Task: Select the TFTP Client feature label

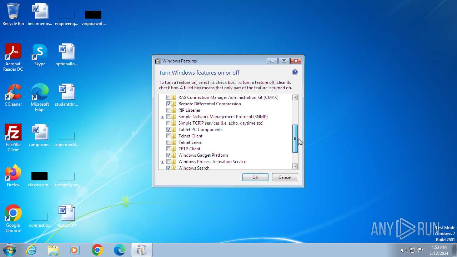Action: [x=189, y=149]
